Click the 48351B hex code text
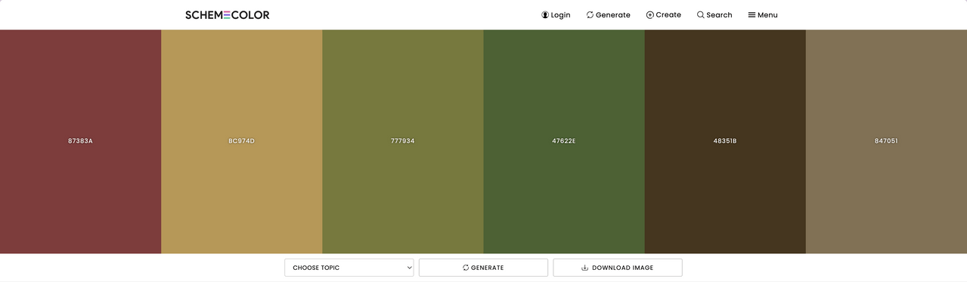967x282 pixels. pyautogui.click(x=725, y=141)
